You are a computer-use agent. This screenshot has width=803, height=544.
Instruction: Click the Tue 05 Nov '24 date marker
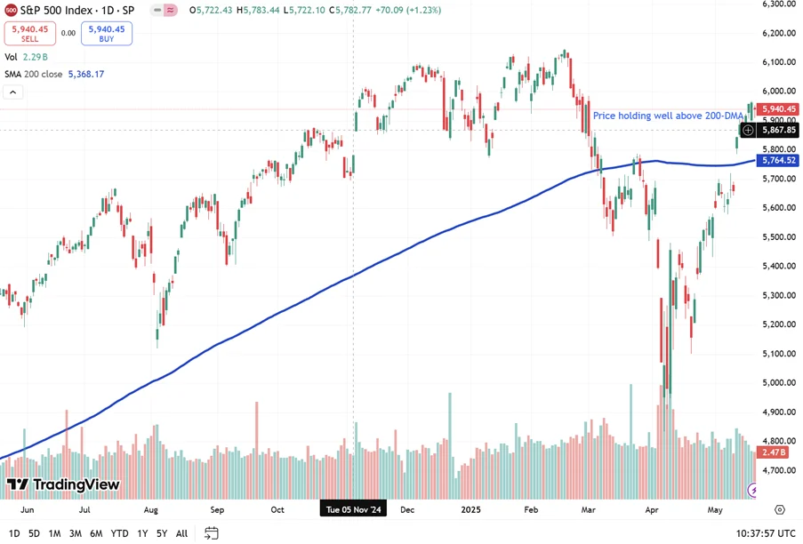click(353, 510)
